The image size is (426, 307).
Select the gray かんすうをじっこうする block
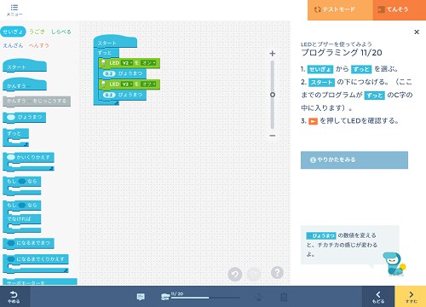click(x=37, y=101)
